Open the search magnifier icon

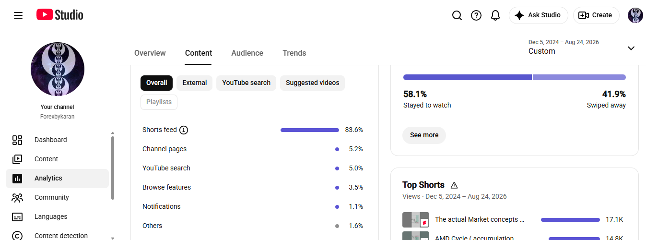pos(457,15)
